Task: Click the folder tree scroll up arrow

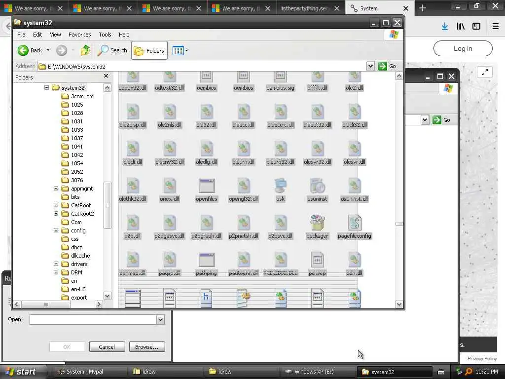Action: (107, 87)
